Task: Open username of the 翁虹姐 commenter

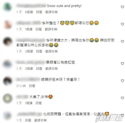Action: (x=31, y=62)
